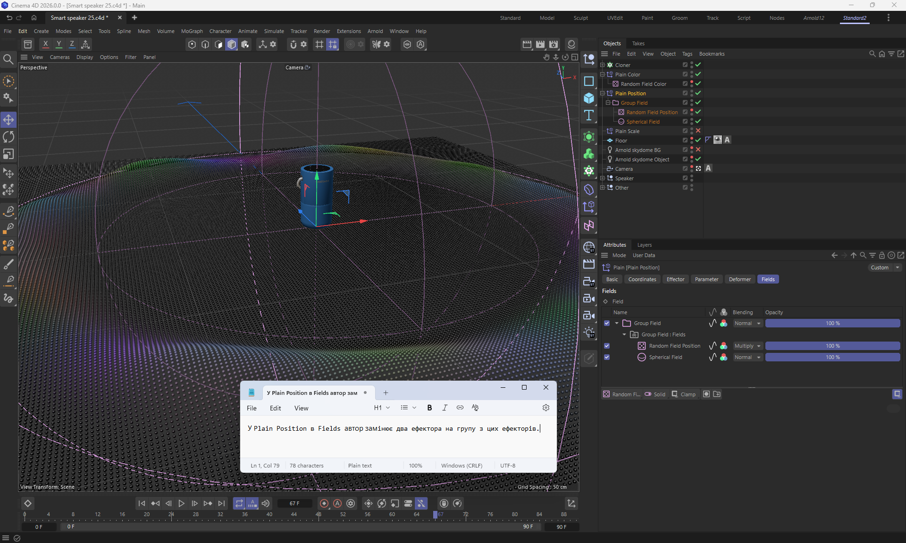
Task: Toggle bold formatting in Notepad
Action: point(429,408)
